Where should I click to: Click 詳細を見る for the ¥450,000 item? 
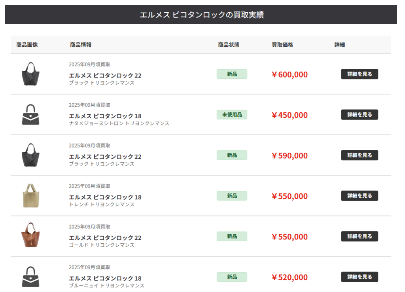(359, 115)
